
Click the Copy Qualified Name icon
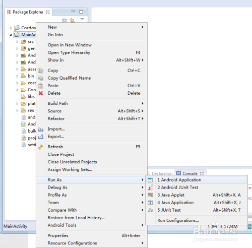[x=41, y=78]
